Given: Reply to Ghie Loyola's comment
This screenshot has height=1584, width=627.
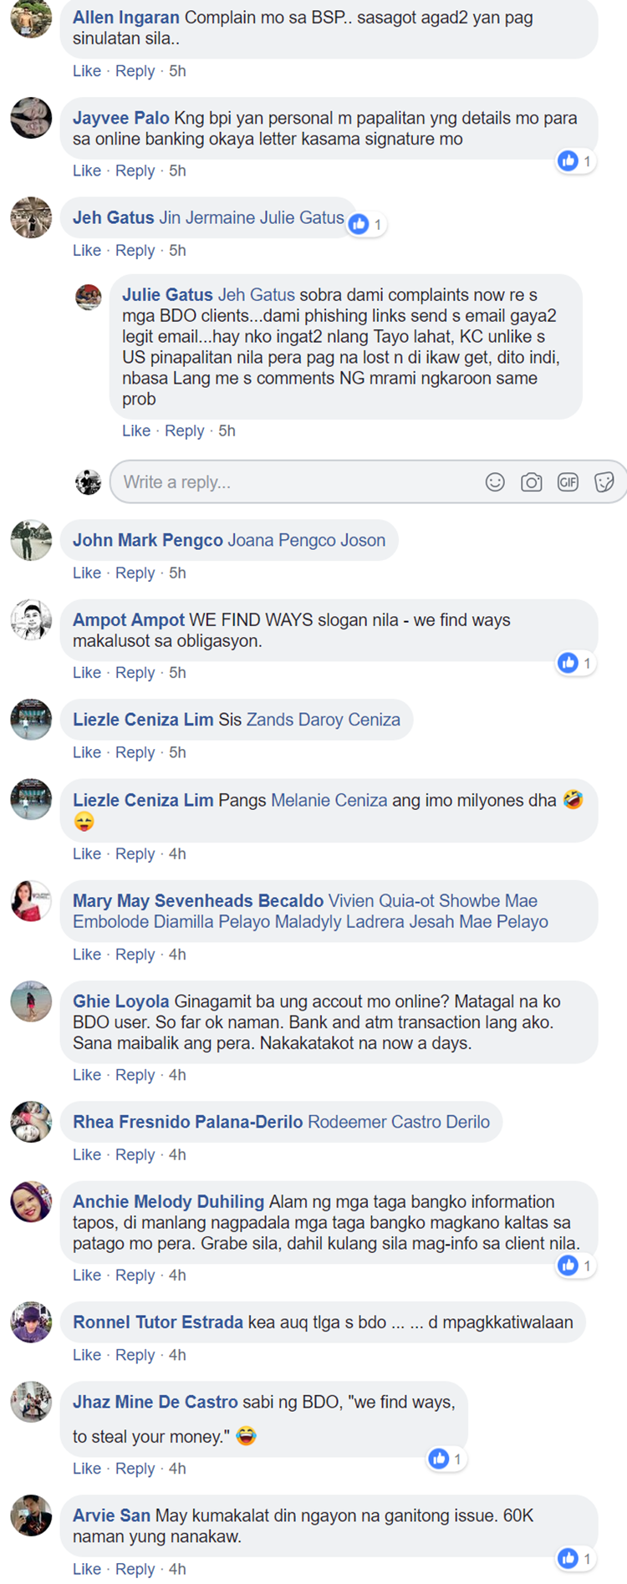Looking at the screenshot, I should (135, 1075).
